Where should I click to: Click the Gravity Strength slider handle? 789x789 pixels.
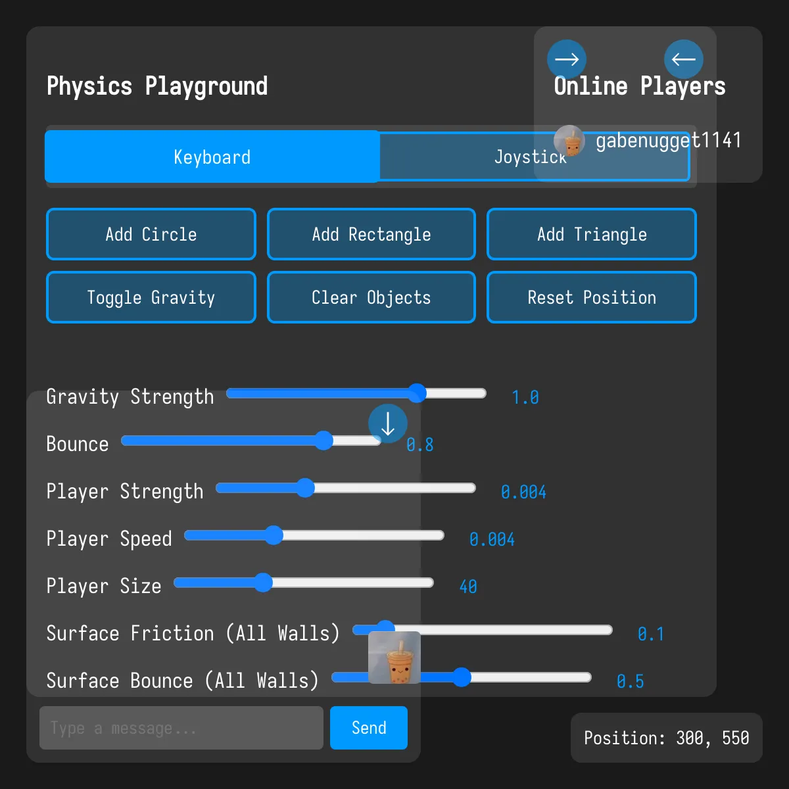pos(418,393)
